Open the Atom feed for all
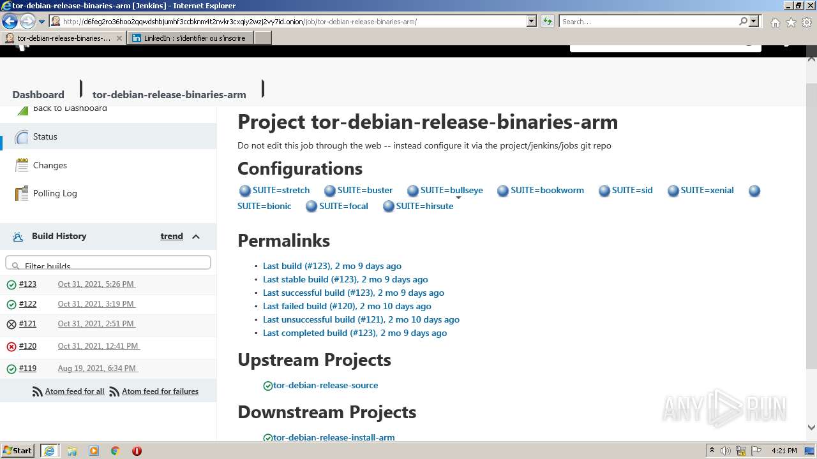Viewport: 817px width, 459px height. click(75, 391)
